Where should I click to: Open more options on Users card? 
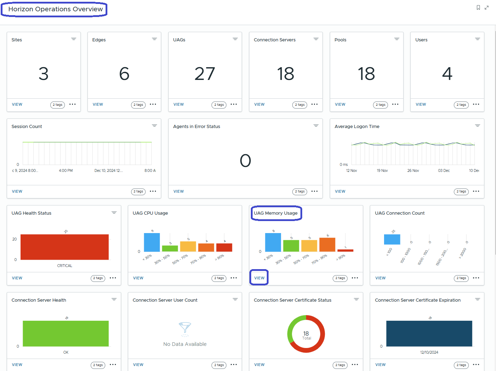(x=476, y=104)
